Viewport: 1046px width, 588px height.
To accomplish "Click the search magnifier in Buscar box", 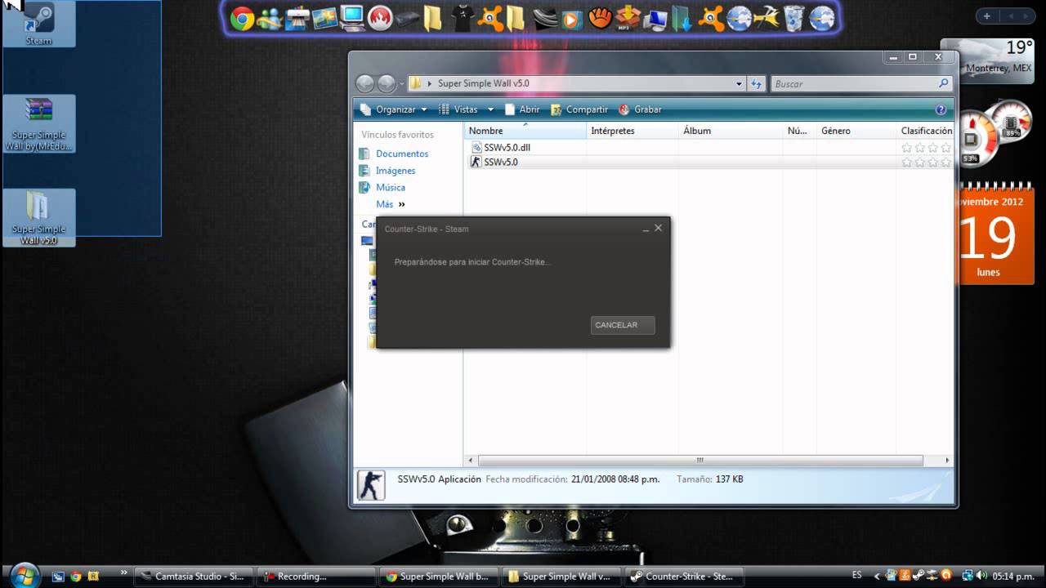I will (x=943, y=83).
